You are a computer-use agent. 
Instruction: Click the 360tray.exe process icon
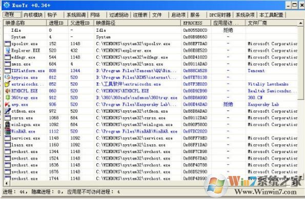(8, 98)
